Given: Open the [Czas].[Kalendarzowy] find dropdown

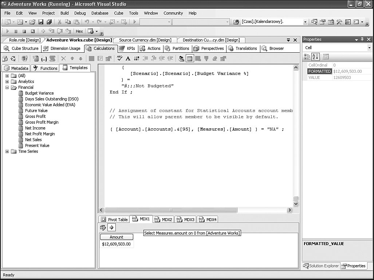Looking at the screenshot, I should [305, 22].
